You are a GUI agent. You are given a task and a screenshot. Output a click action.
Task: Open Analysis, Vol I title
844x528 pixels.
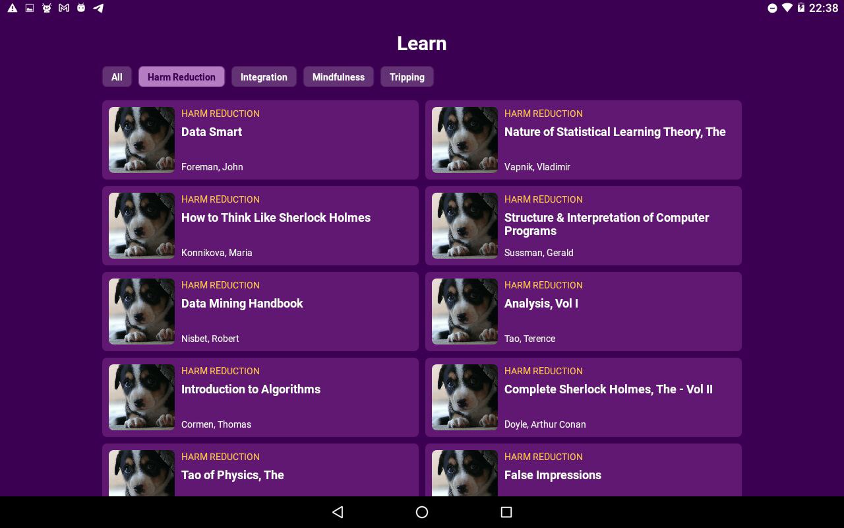[x=541, y=304]
